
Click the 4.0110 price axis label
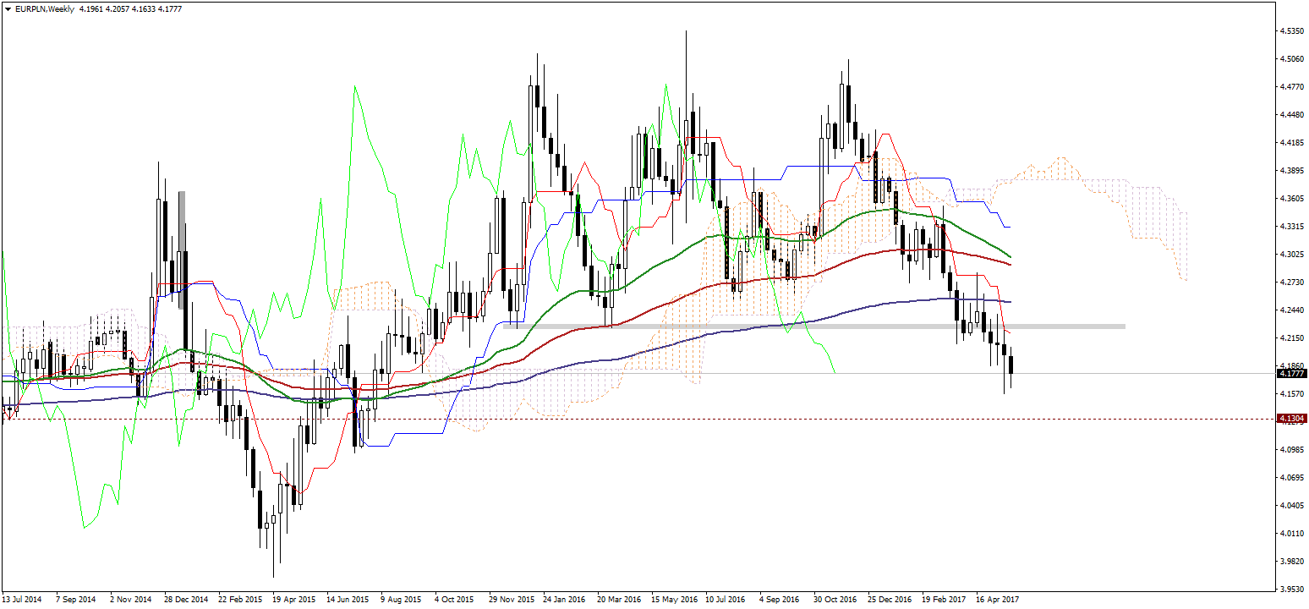1291,534
